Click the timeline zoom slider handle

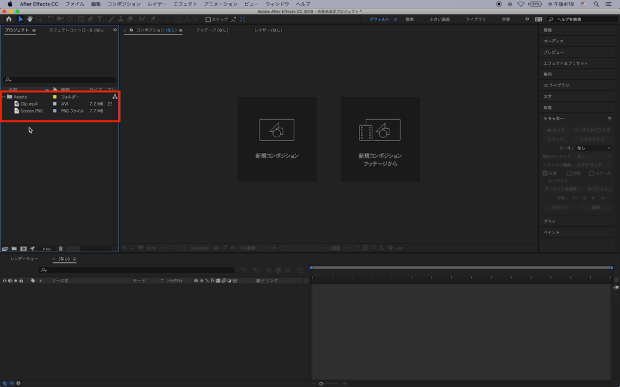[320, 383]
